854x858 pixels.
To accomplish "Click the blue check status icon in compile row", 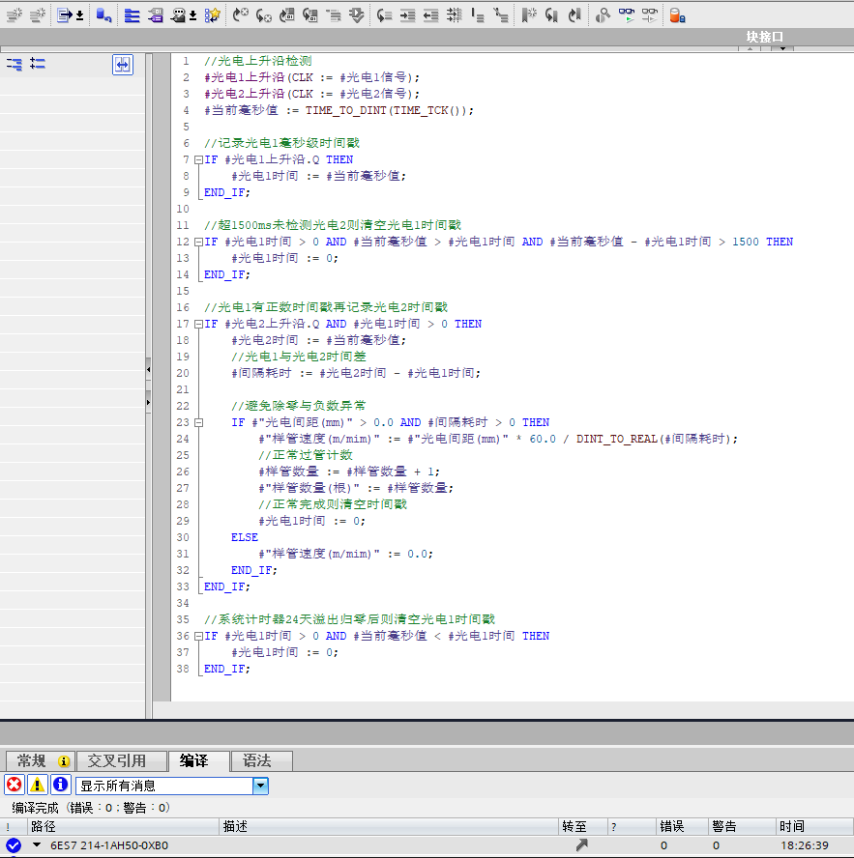I will [x=14, y=845].
